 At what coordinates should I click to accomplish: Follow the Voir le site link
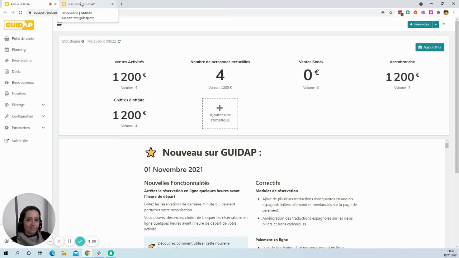(x=20, y=141)
